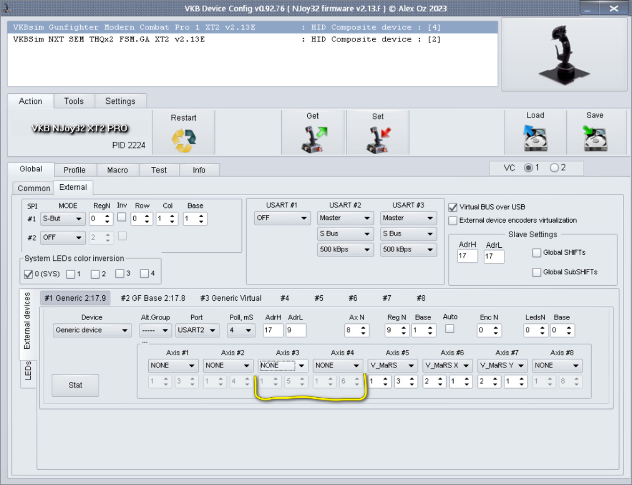The image size is (632, 485).
Task: Check Global SubSHIFTs option
Action: click(537, 272)
